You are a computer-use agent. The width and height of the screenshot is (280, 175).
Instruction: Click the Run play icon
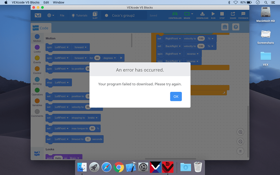pyautogui.click(x=213, y=14)
